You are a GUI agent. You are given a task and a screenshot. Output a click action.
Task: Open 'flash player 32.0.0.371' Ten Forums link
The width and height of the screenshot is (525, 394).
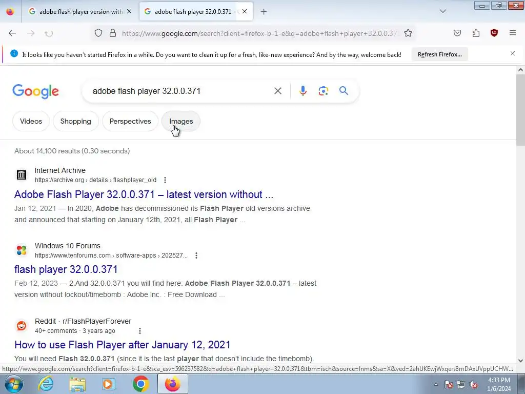[x=66, y=269]
